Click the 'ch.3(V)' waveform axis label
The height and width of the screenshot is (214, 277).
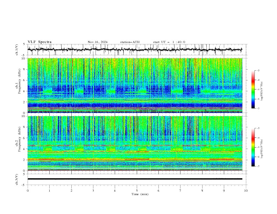pyautogui.click(x=17, y=179)
